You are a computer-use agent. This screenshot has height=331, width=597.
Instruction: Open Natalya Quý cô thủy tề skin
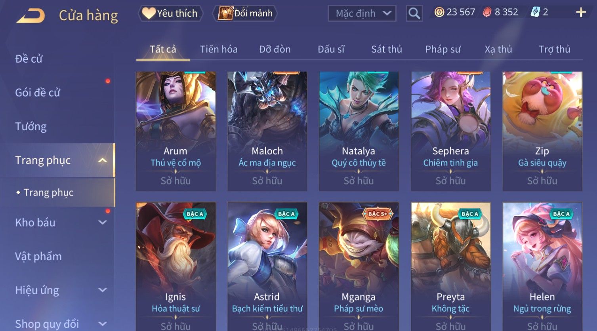(359, 131)
